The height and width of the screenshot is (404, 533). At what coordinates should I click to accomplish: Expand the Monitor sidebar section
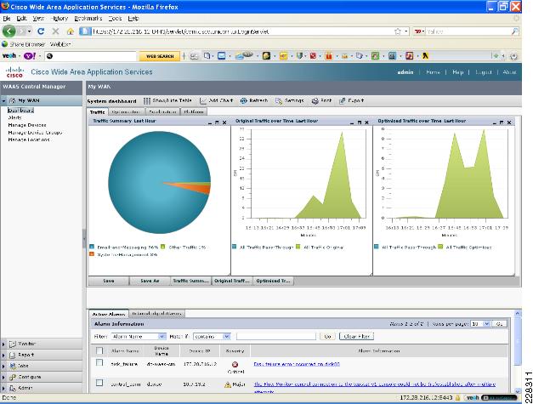(x=3, y=344)
